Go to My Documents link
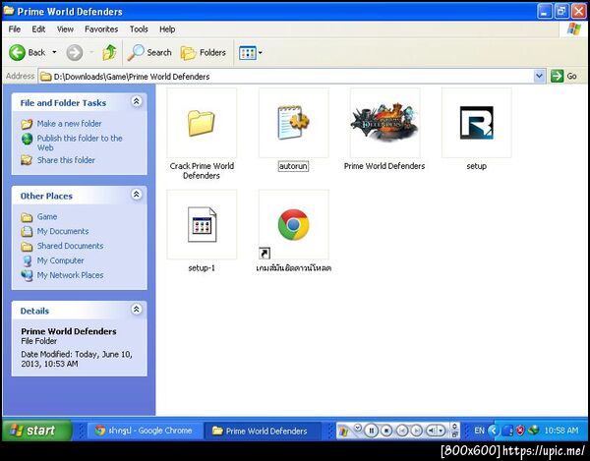 tap(63, 231)
